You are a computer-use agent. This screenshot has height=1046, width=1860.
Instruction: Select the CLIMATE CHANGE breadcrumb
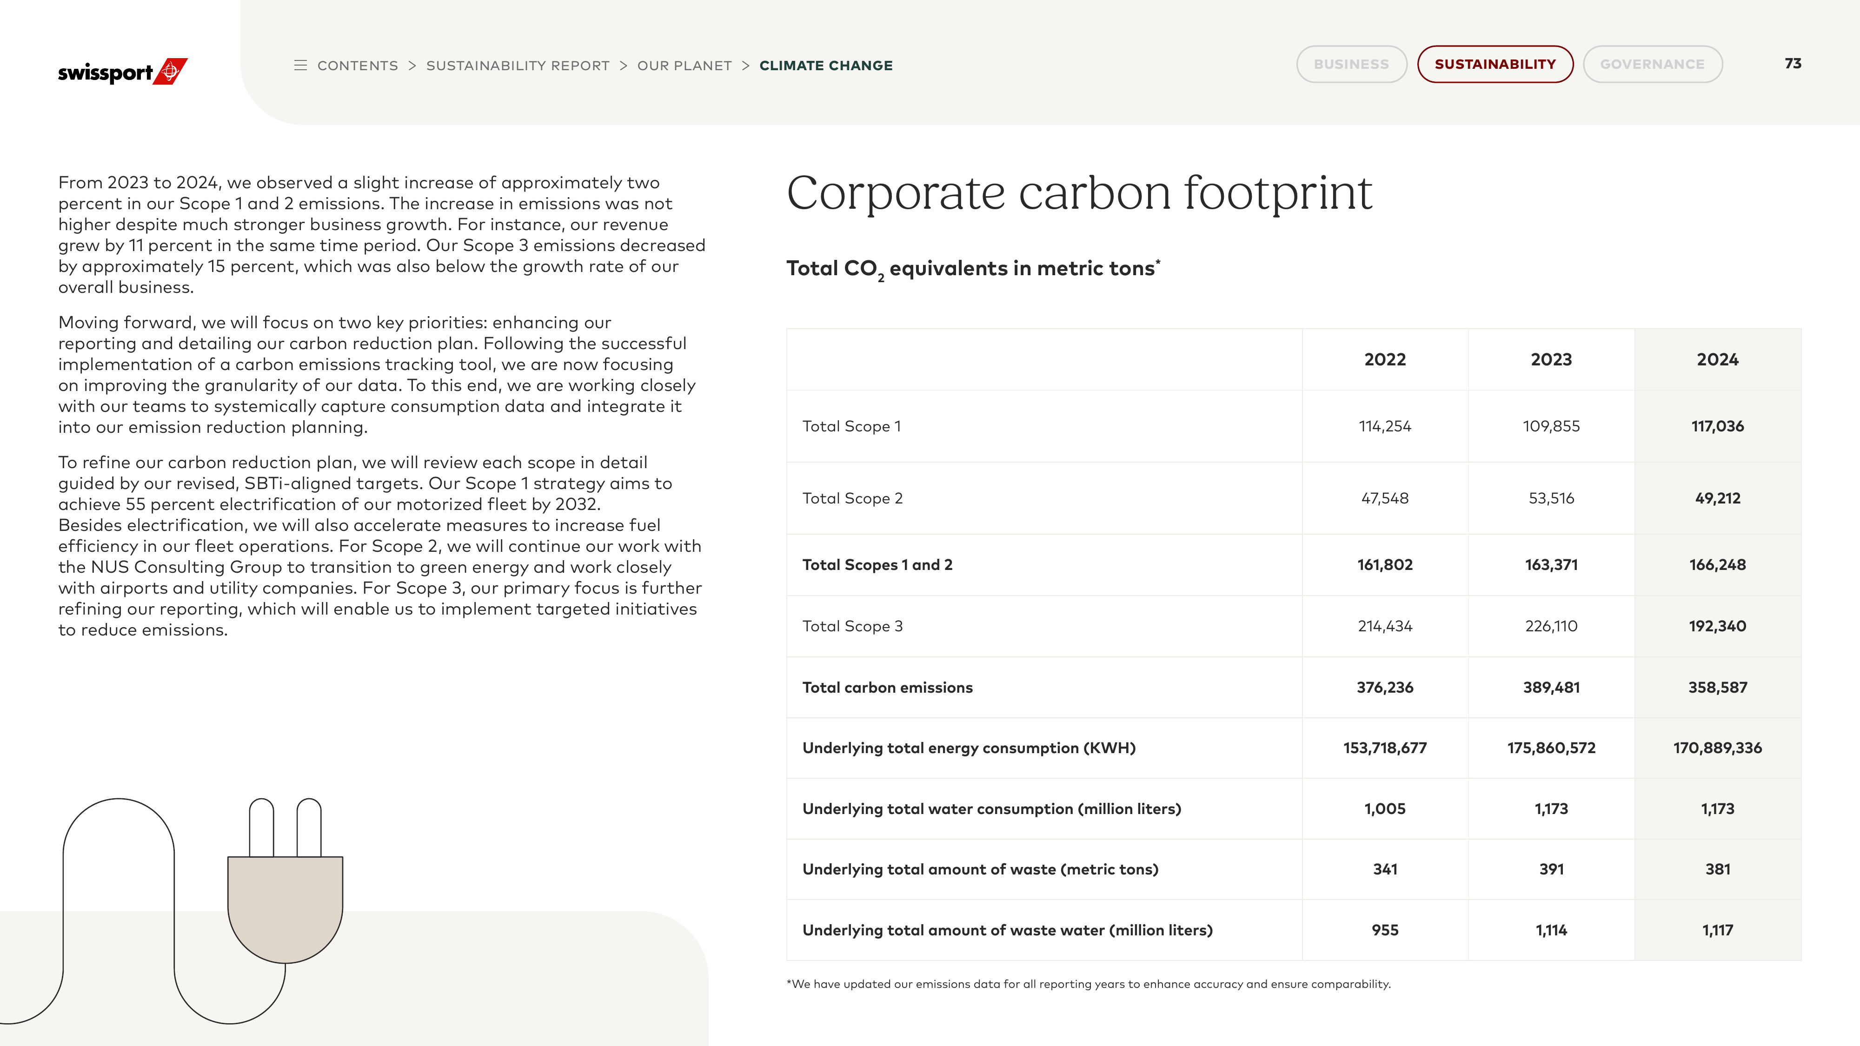pyautogui.click(x=826, y=66)
